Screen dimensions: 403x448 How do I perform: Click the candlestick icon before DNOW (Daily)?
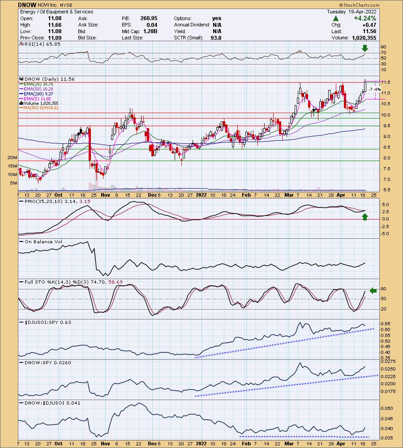pyautogui.click(x=21, y=79)
